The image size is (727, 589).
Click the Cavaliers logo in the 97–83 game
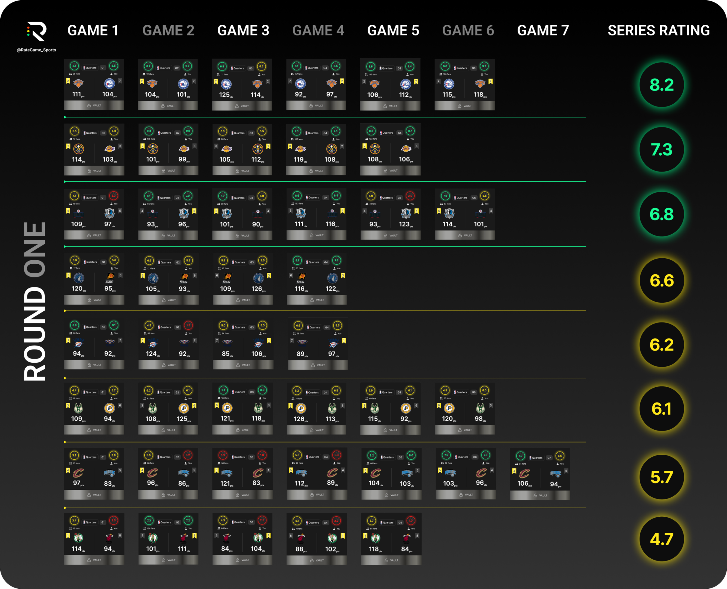coord(78,473)
